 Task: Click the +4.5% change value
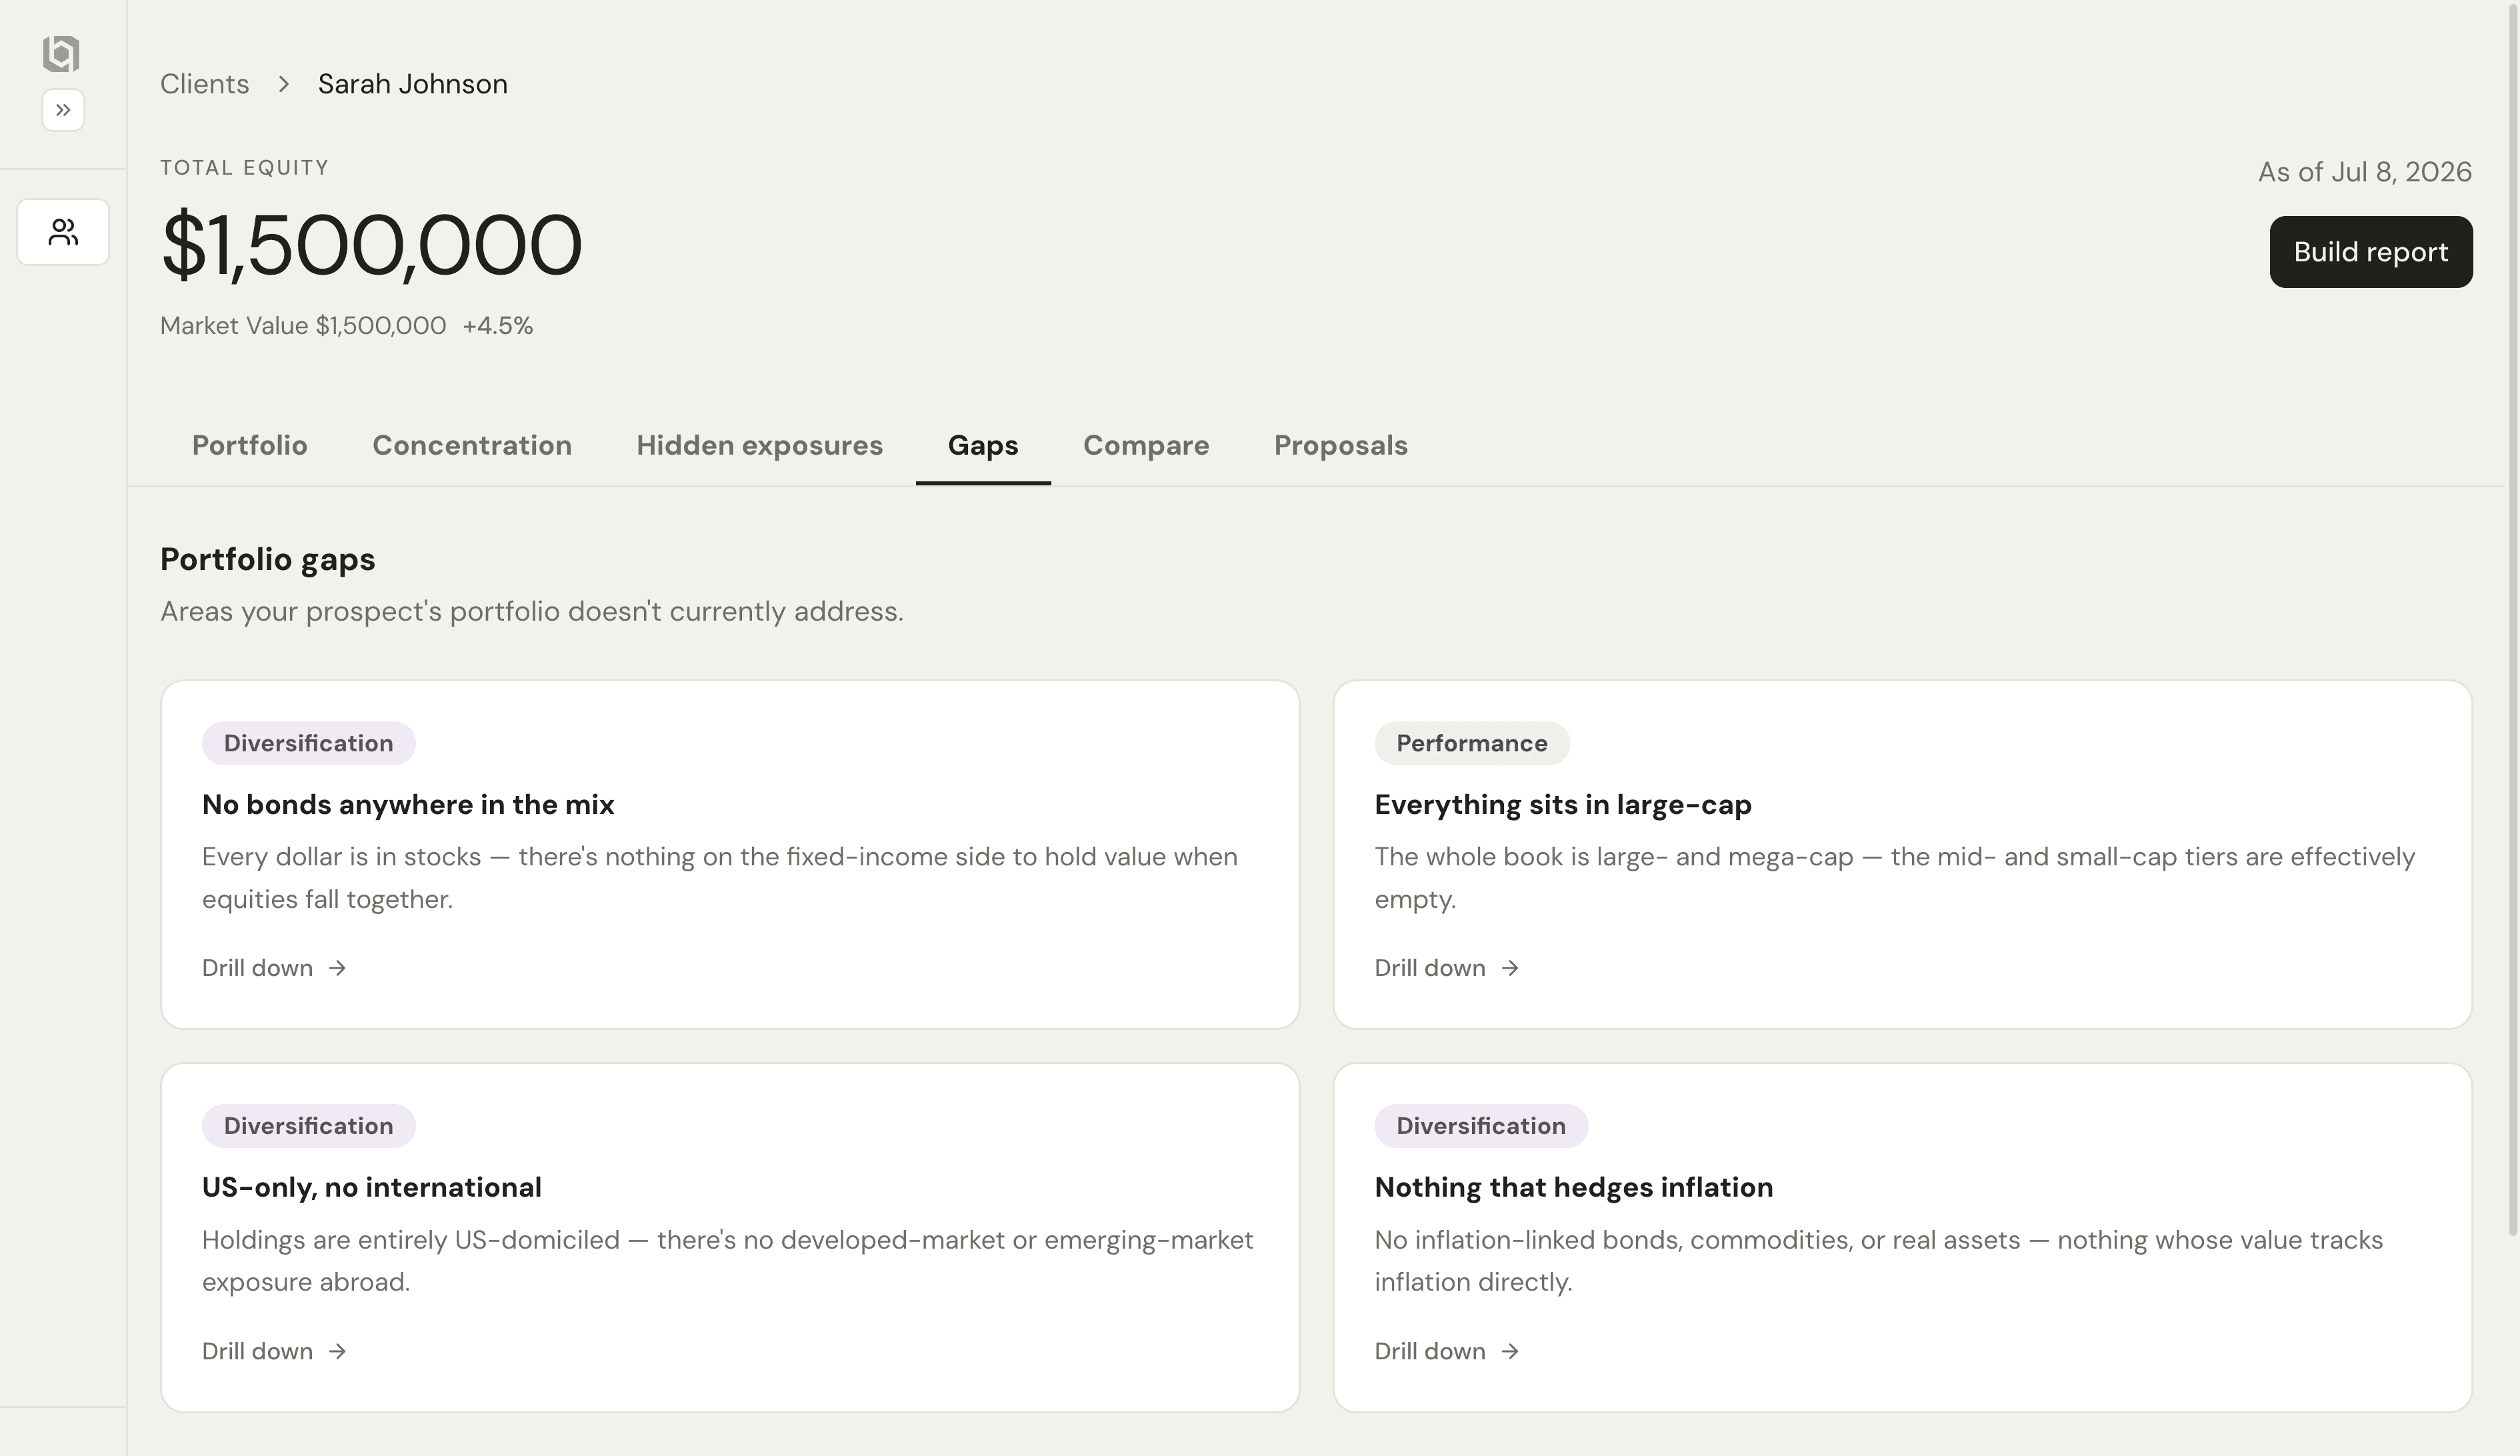click(497, 326)
